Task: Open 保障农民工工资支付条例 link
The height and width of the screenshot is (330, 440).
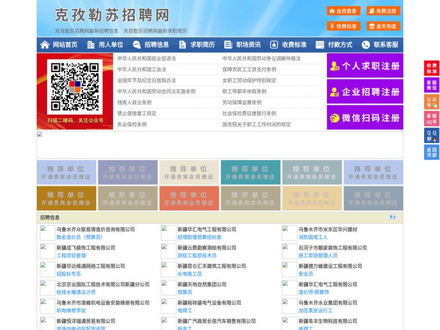Action: [x=249, y=69]
